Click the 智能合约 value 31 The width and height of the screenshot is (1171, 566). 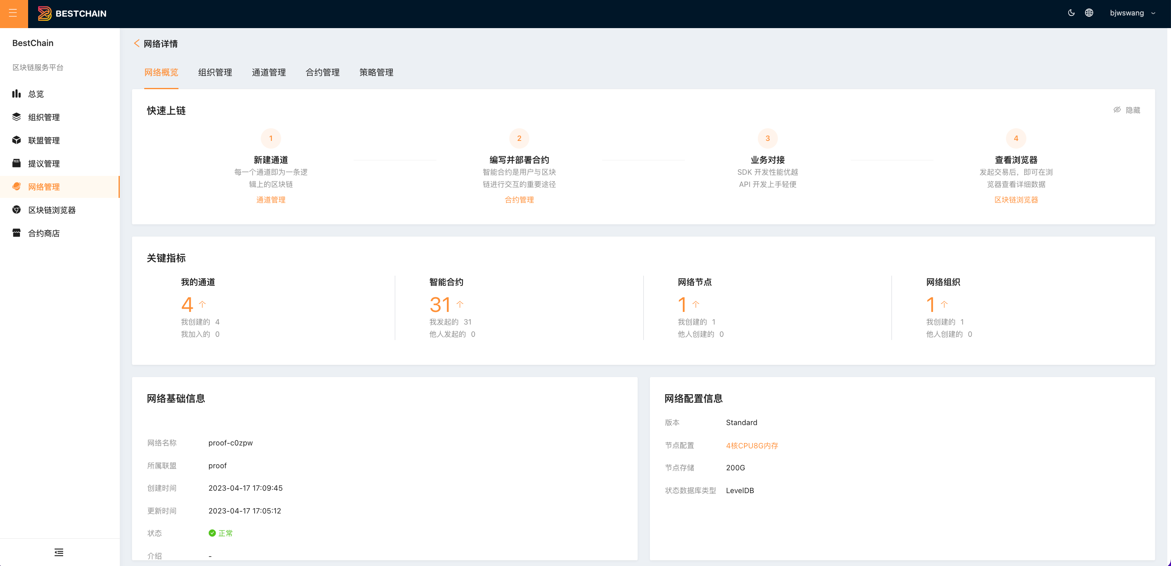point(440,304)
